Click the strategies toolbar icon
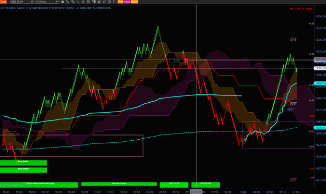Image resolution: width=326 pixels, height=194 pixels. [99, 2]
